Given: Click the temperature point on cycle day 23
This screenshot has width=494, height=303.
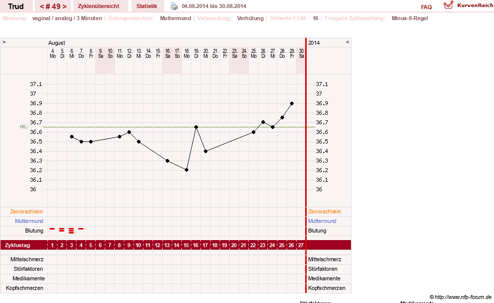Looking at the screenshot, I should pyautogui.click(x=263, y=122).
